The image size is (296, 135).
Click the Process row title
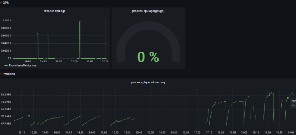[9, 74]
